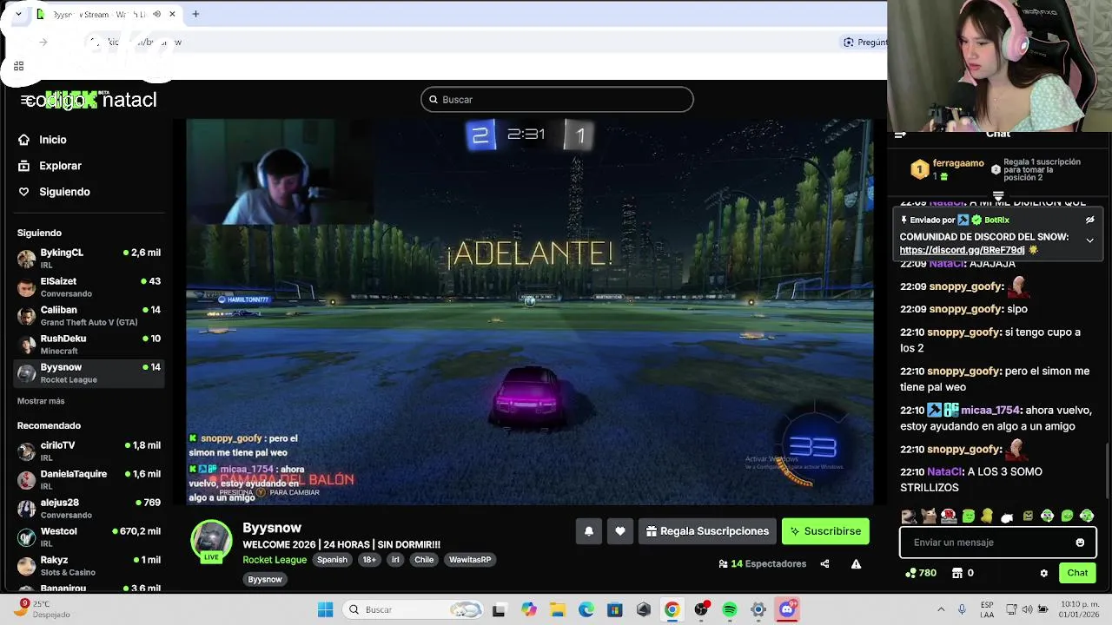Click the Regala Suscripciones button

point(708,531)
